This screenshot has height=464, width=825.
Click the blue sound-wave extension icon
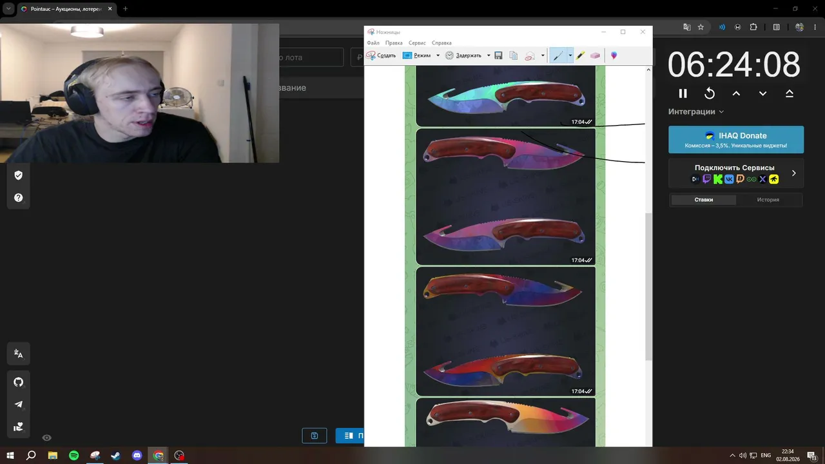pyautogui.click(x=722, y=27)
